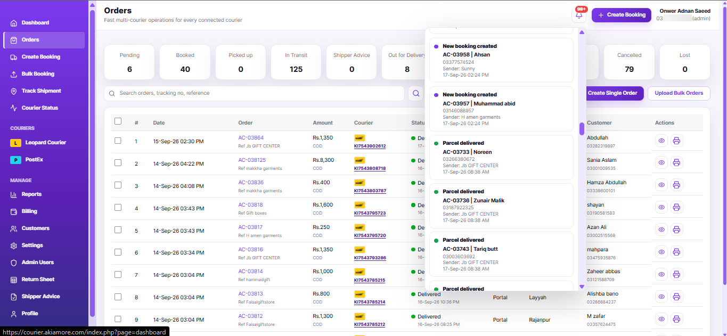727x336 pixels.
Task: Check the box for row 2 order AC-038125
Action: pos(118,163)
